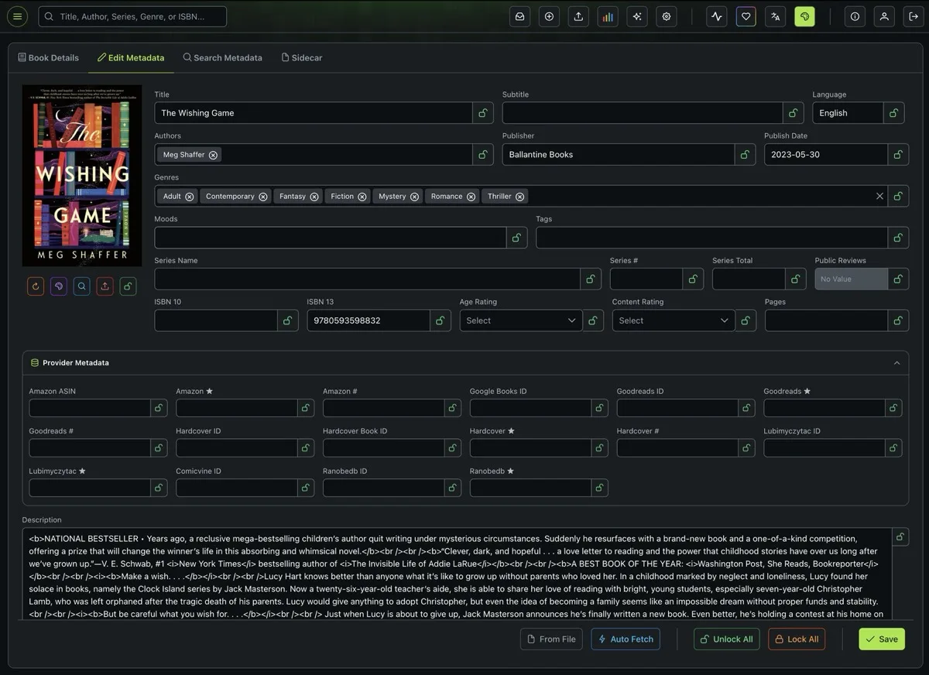Click the search cover icon under the book cover

pos(82,286)
